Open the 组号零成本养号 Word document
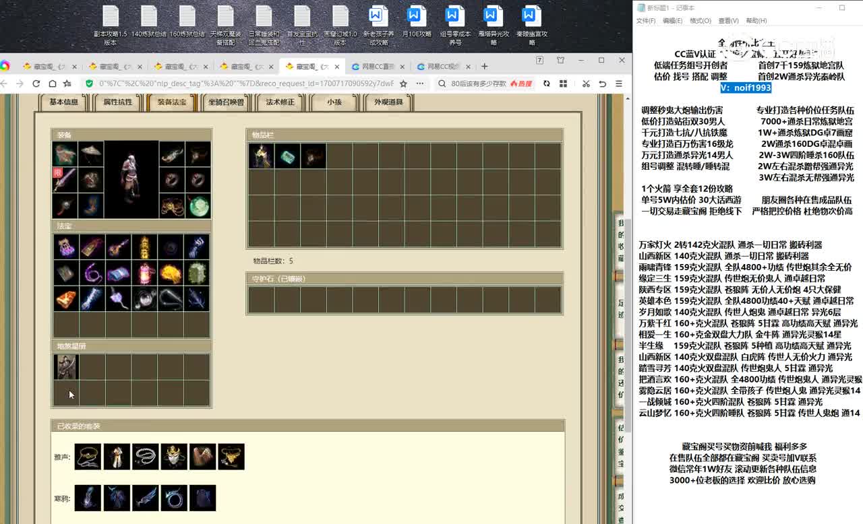This screenshot has width=863, height=524. [455, 26]
